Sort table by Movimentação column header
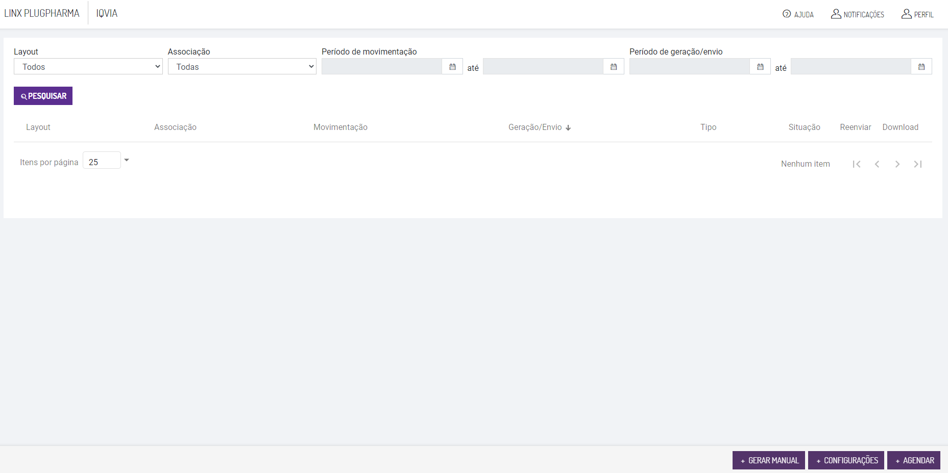The image size is (948, 473). tap(341, 127)
